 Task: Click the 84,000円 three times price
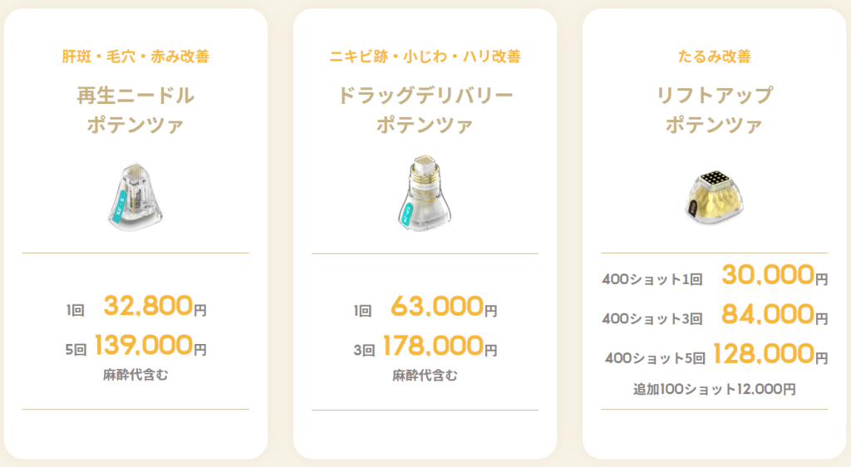coord(775,315)
